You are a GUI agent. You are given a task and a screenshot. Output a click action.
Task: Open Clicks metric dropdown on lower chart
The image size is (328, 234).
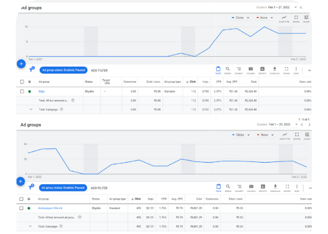point(241,135)
